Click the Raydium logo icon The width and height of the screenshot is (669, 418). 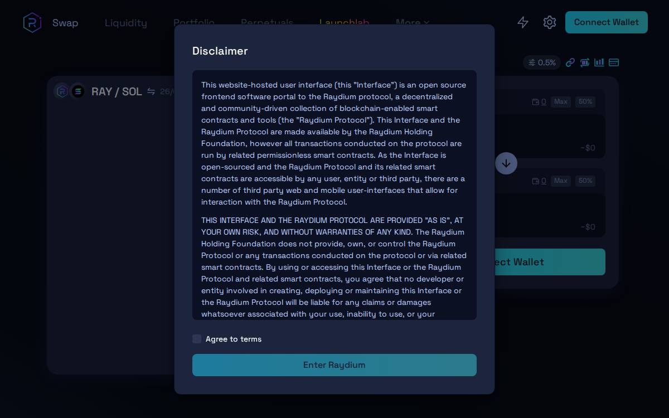[x=32, y=23]
